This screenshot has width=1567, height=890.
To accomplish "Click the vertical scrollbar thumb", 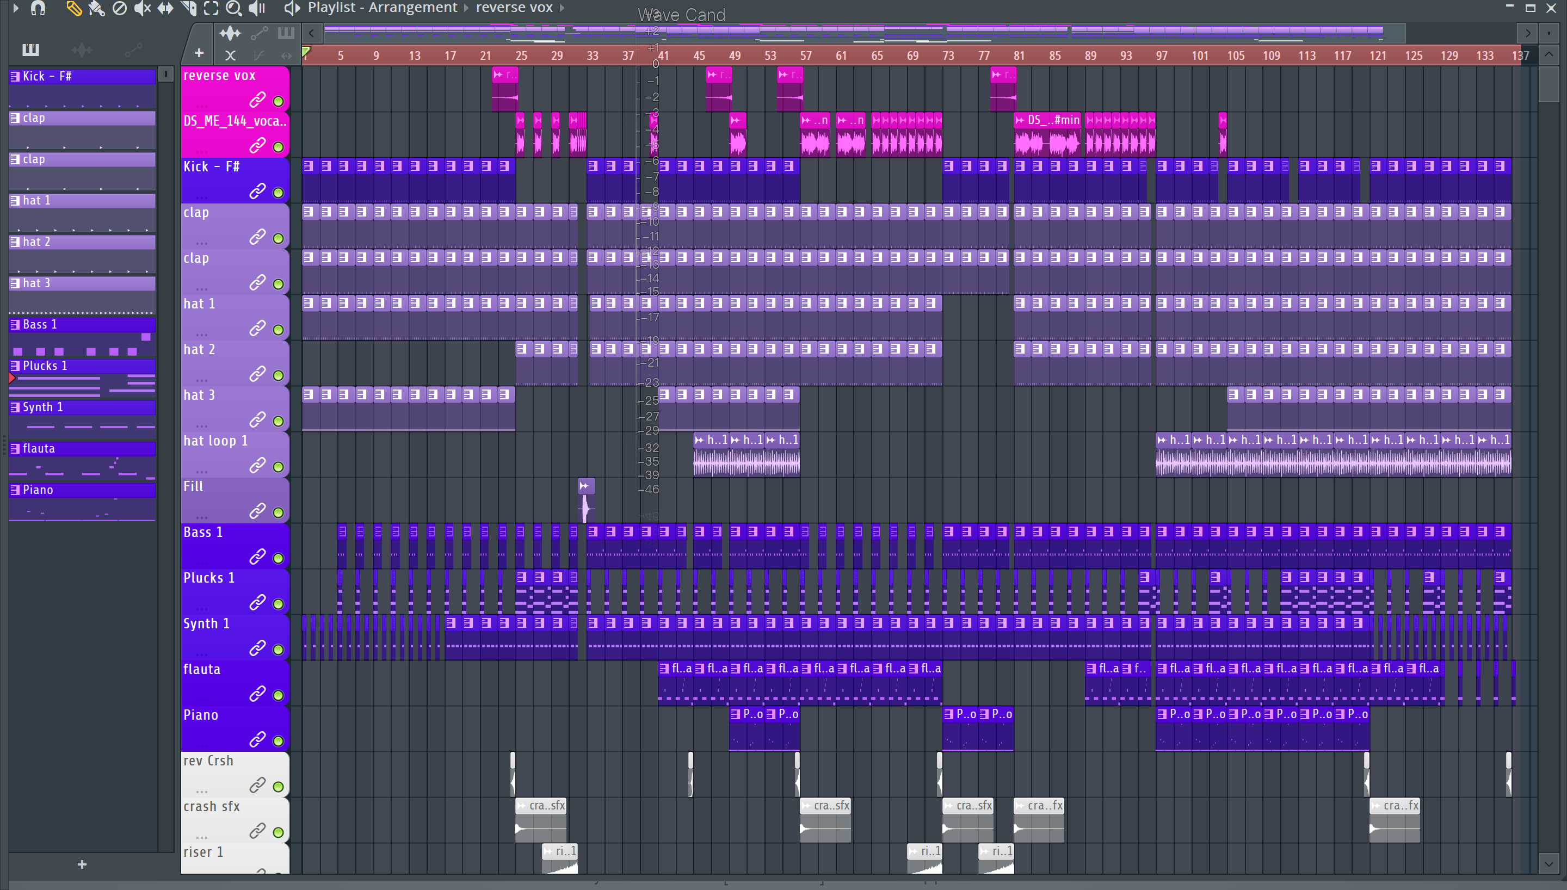I will click(1549, 84).
